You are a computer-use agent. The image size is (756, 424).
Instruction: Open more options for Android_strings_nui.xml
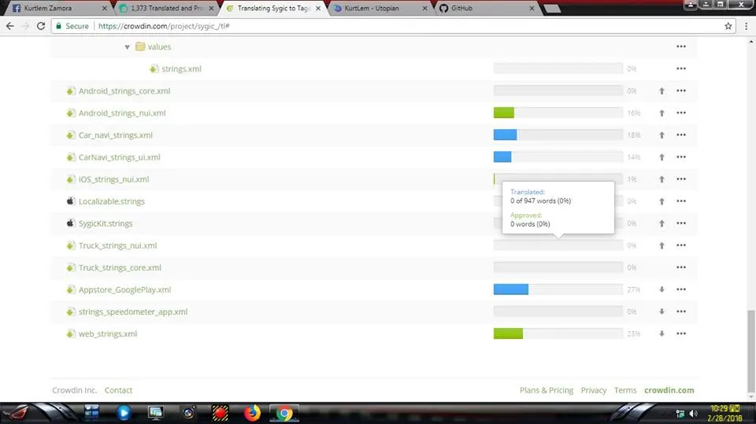(x=680, y=112)
